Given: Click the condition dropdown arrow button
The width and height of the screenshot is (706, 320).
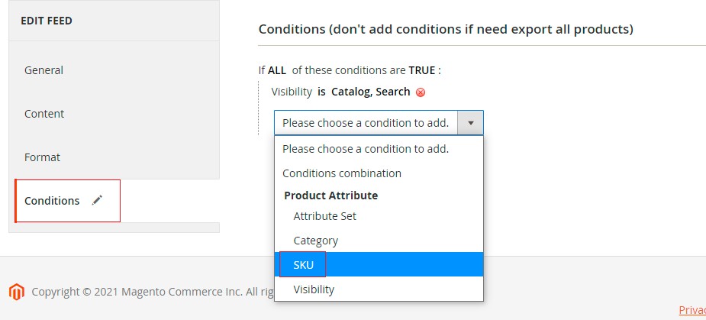Looking at the screenshot, I should (470, 123).
